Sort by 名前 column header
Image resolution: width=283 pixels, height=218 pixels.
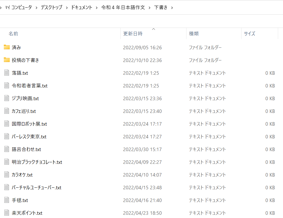[x=13, y=34]
